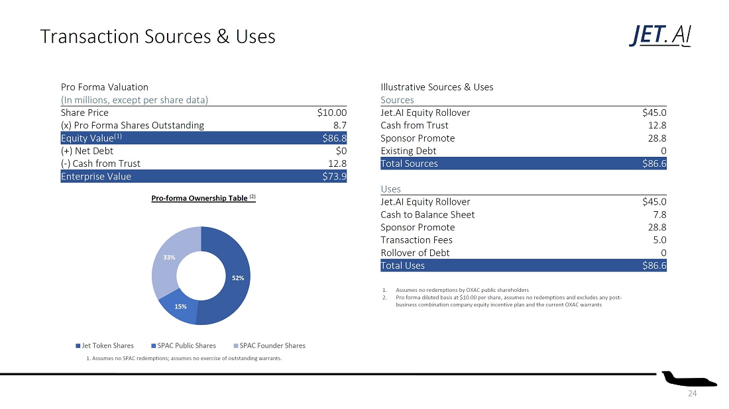Click the Transaction Fees line item
The image size is (729, 409).
[x=416, y=240]
